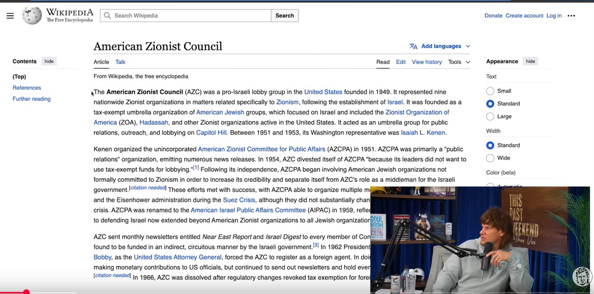Select the Read tab
This screenshot has height=294, width=594.
coord(383,62)
